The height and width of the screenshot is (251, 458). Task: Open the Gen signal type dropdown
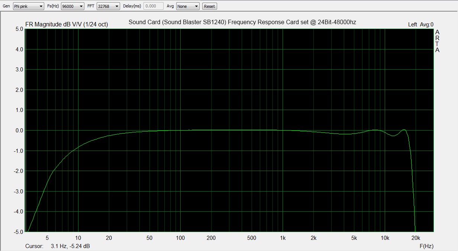coord(28,6)
